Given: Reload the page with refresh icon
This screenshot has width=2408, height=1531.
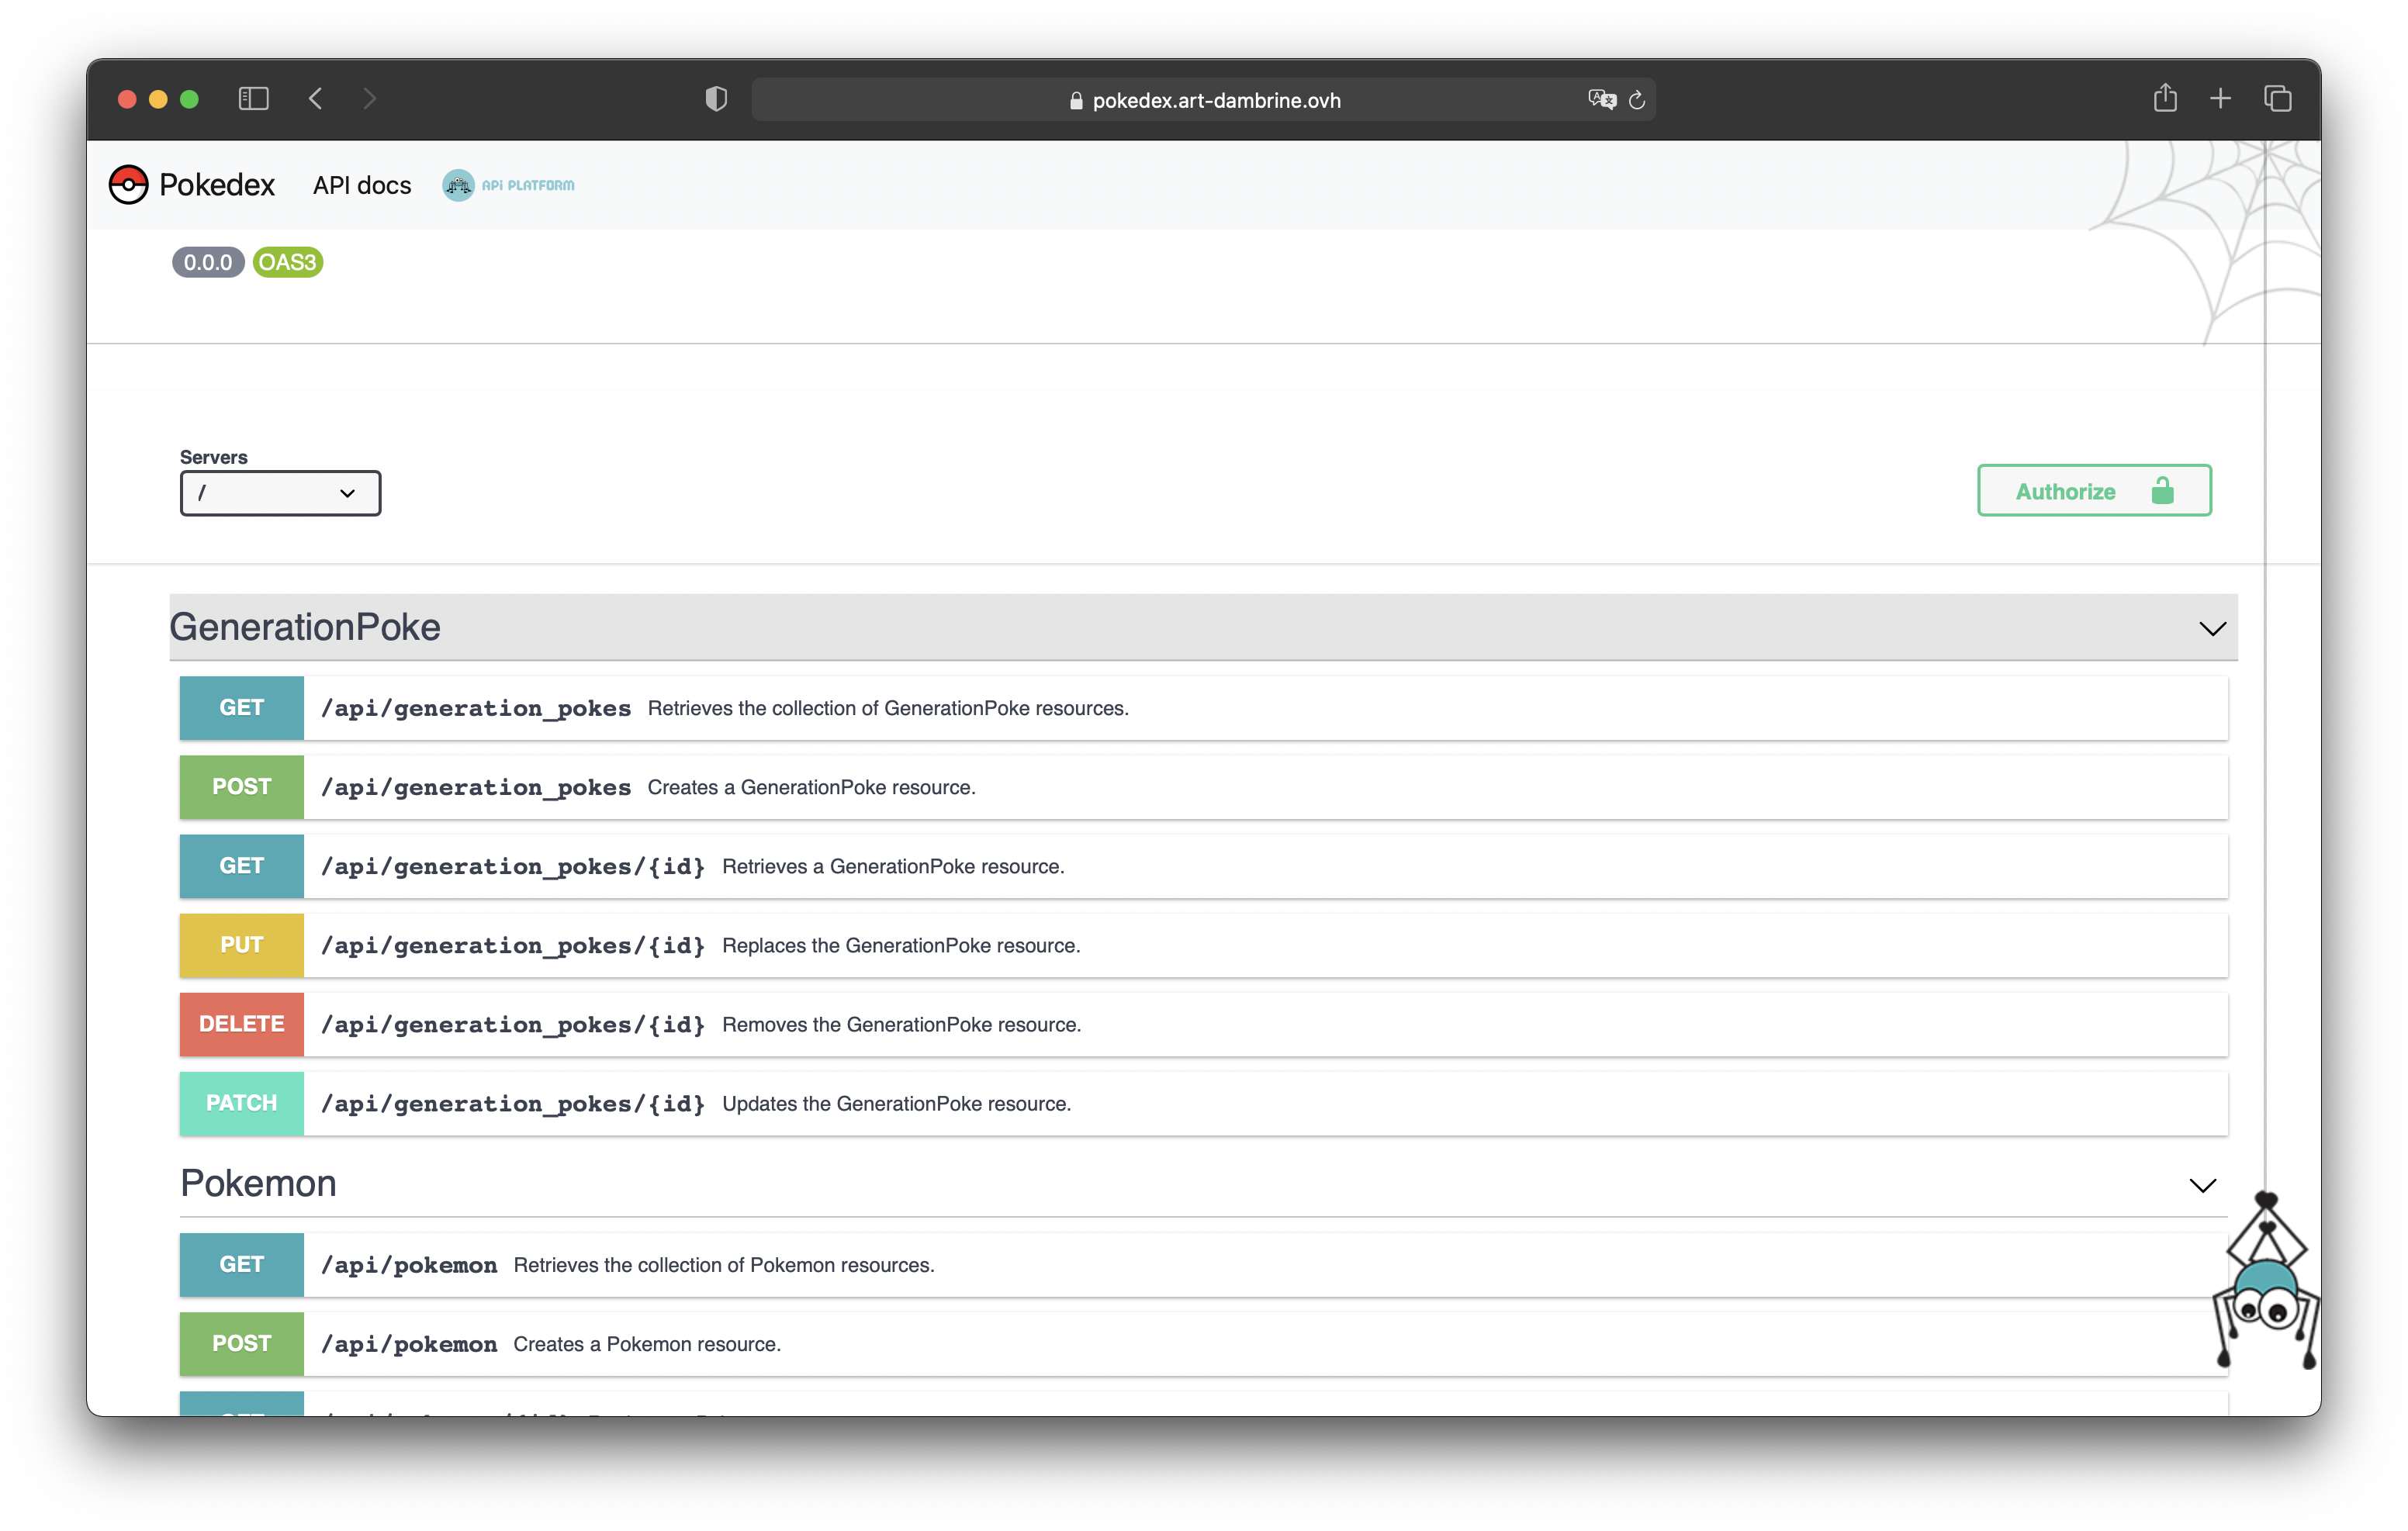Looking at the screenshot, I should click(x=1637, y=100).
